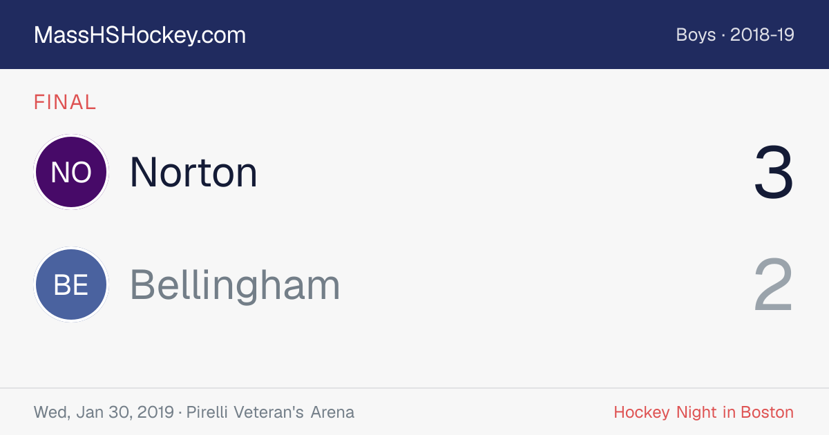The height and width of the screenshot is (435, 829).
Task: Click the empty space in Bellingham's row
Action: coord(546,284)
